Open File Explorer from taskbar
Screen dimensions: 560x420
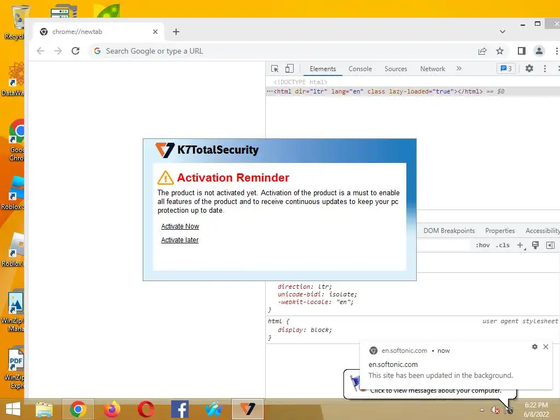44,409
